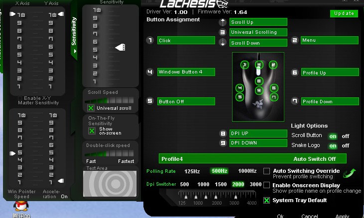Toggle the Universal scroll checkbox
Image resolution: width=364 pixels, height=218 pixels.
click(91, 108)
